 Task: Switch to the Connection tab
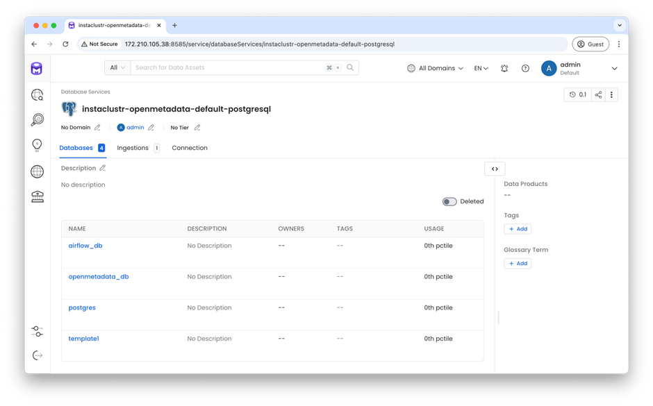190,148
